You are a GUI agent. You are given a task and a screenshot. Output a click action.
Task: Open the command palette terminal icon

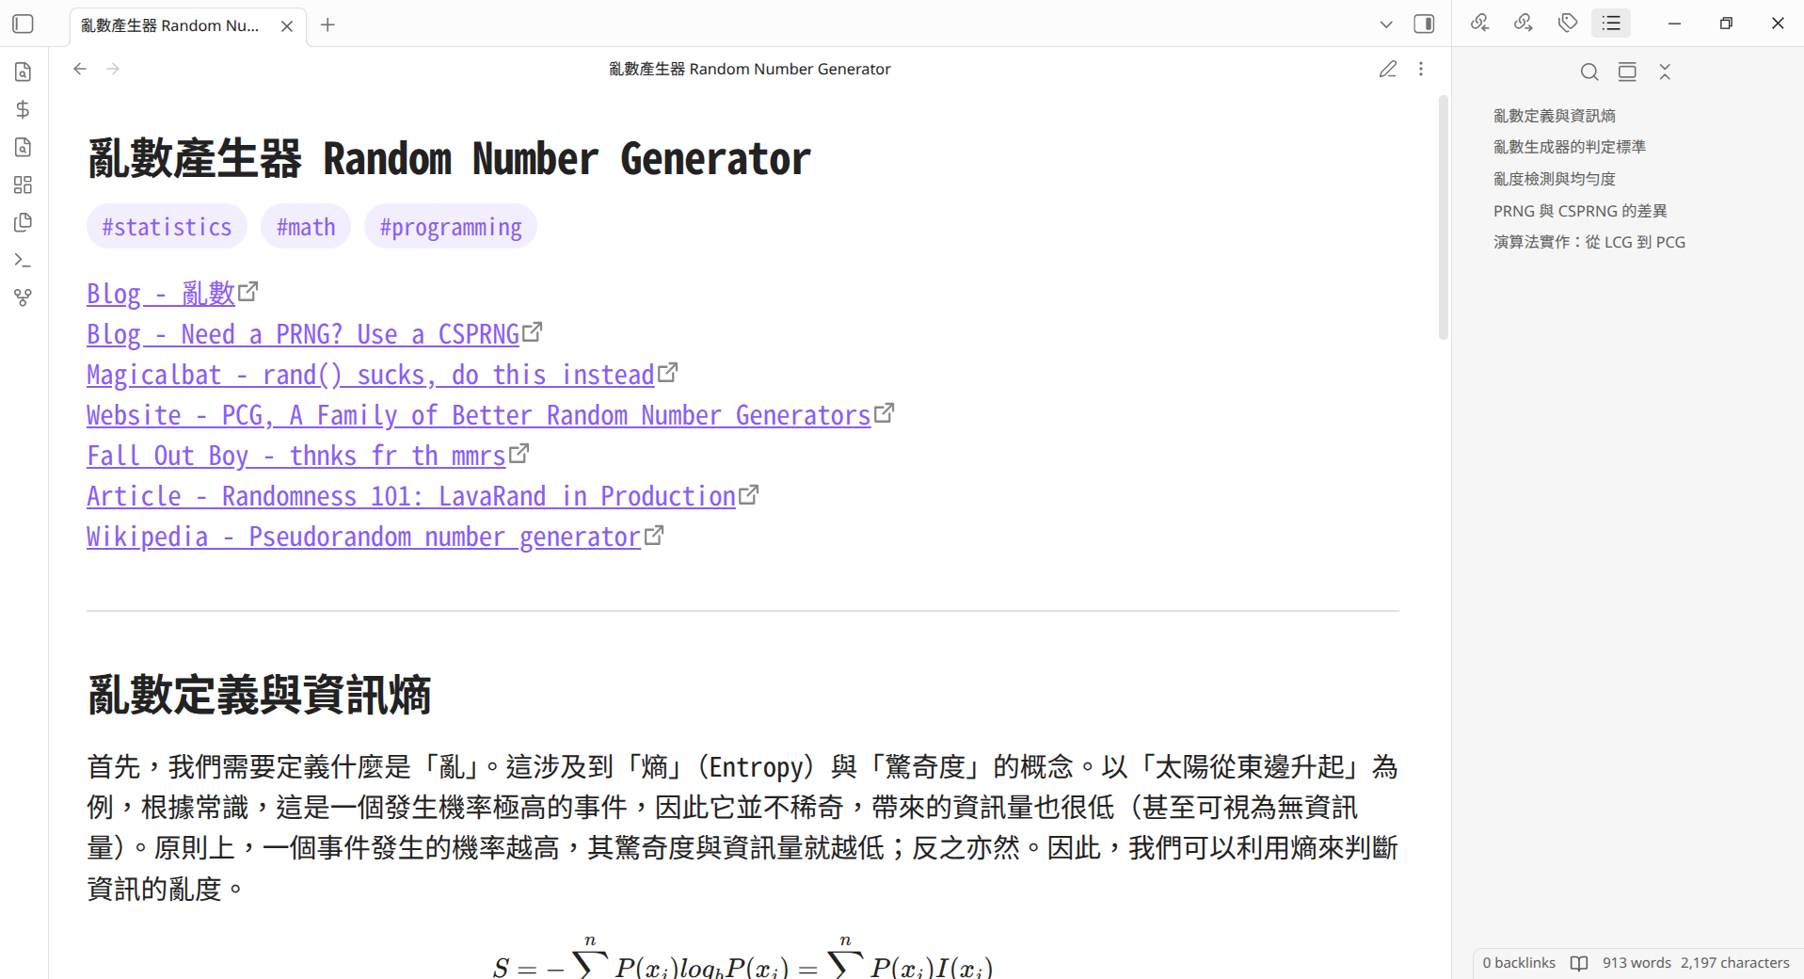click(x=24, y=260)
